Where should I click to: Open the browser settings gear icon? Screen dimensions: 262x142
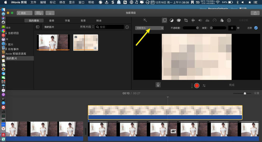point(127,27)
